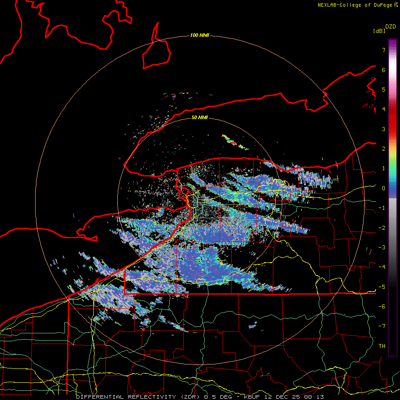Viewport: 400px width, 400px height.
Task: Click the 12 DEC 25 date in caption
Action: [x=282, y=397]
